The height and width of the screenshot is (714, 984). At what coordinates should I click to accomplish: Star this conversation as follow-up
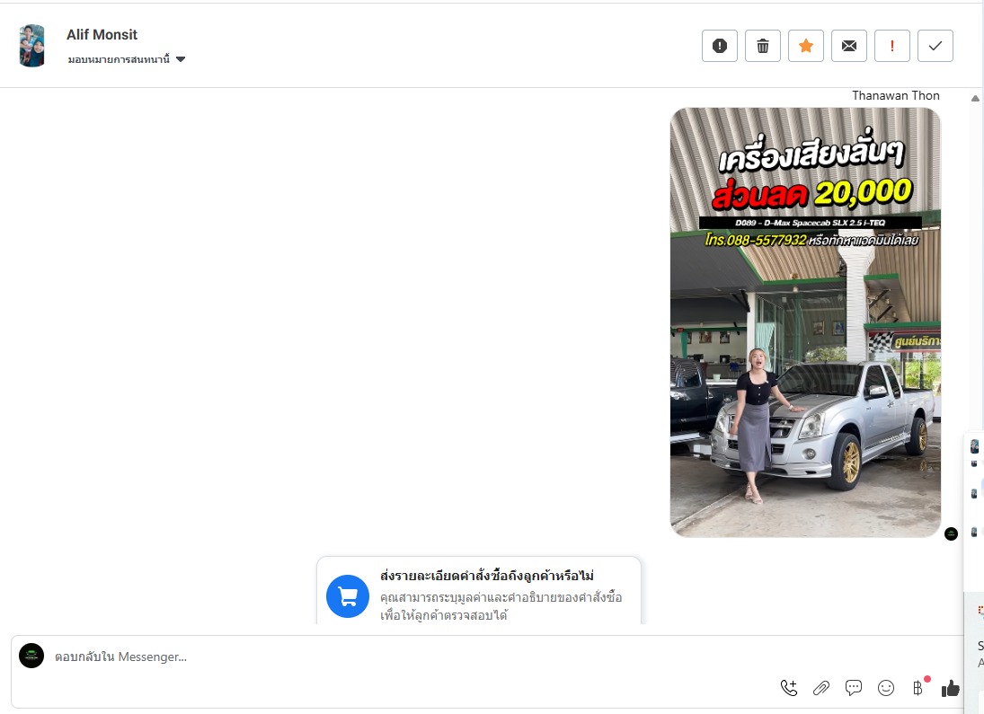[806, 46]
